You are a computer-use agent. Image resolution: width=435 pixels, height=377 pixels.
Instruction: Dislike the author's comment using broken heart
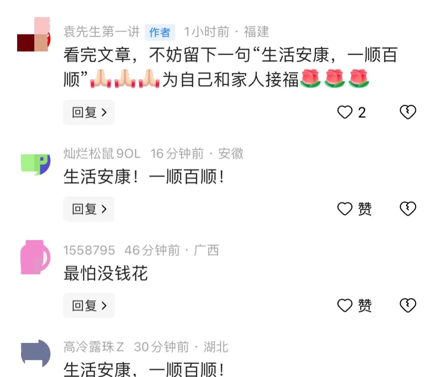408,112
